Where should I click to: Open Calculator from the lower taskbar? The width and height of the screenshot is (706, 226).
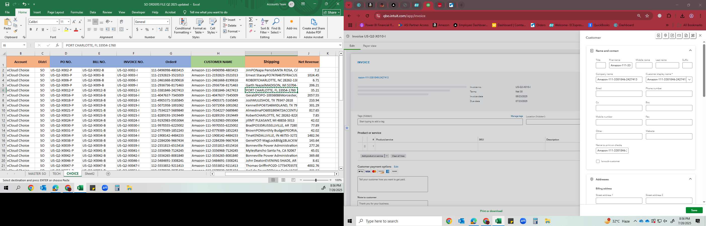pyautogui.click(x=535, y=221)
